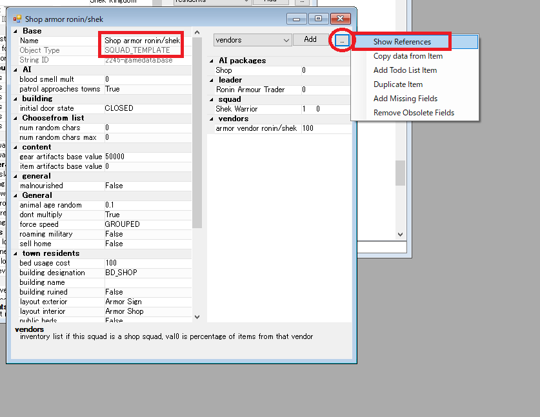Screen dimensions: 540x417
Task: Select the Shop AI package row
Action: pyautogui.click(x=283, y=70)
